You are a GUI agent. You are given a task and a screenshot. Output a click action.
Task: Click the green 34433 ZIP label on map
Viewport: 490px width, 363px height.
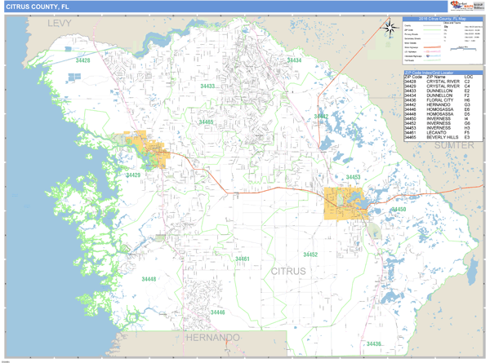pyautogui.click(x=207, y=86)
